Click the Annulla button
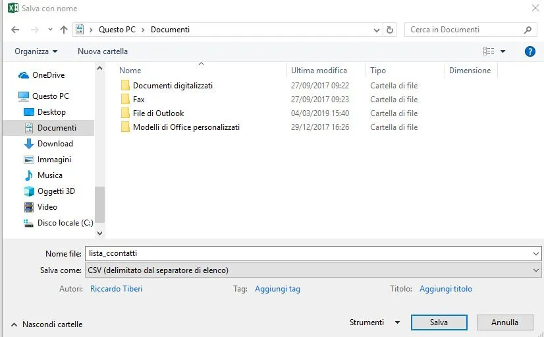The height and width of the screenshot is (337, 544). click(x=504, y=322)
